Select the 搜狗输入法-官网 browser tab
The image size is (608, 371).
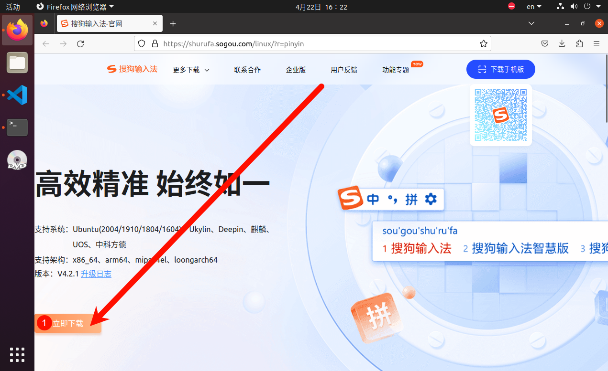click(x=110, y=23)
